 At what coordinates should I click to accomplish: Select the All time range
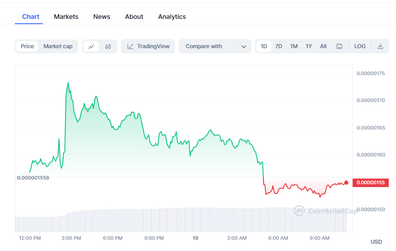pos(323,47)
